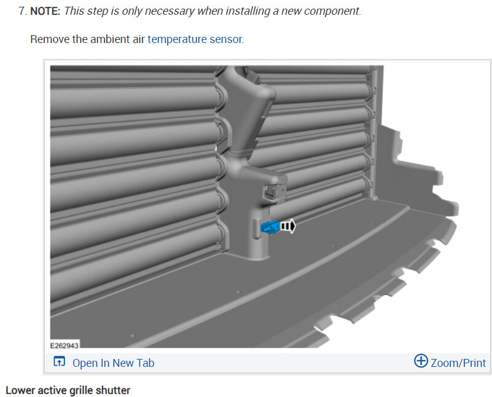
Task: Select the Lower active grille shutter heading
Action: tap(68, 390)
